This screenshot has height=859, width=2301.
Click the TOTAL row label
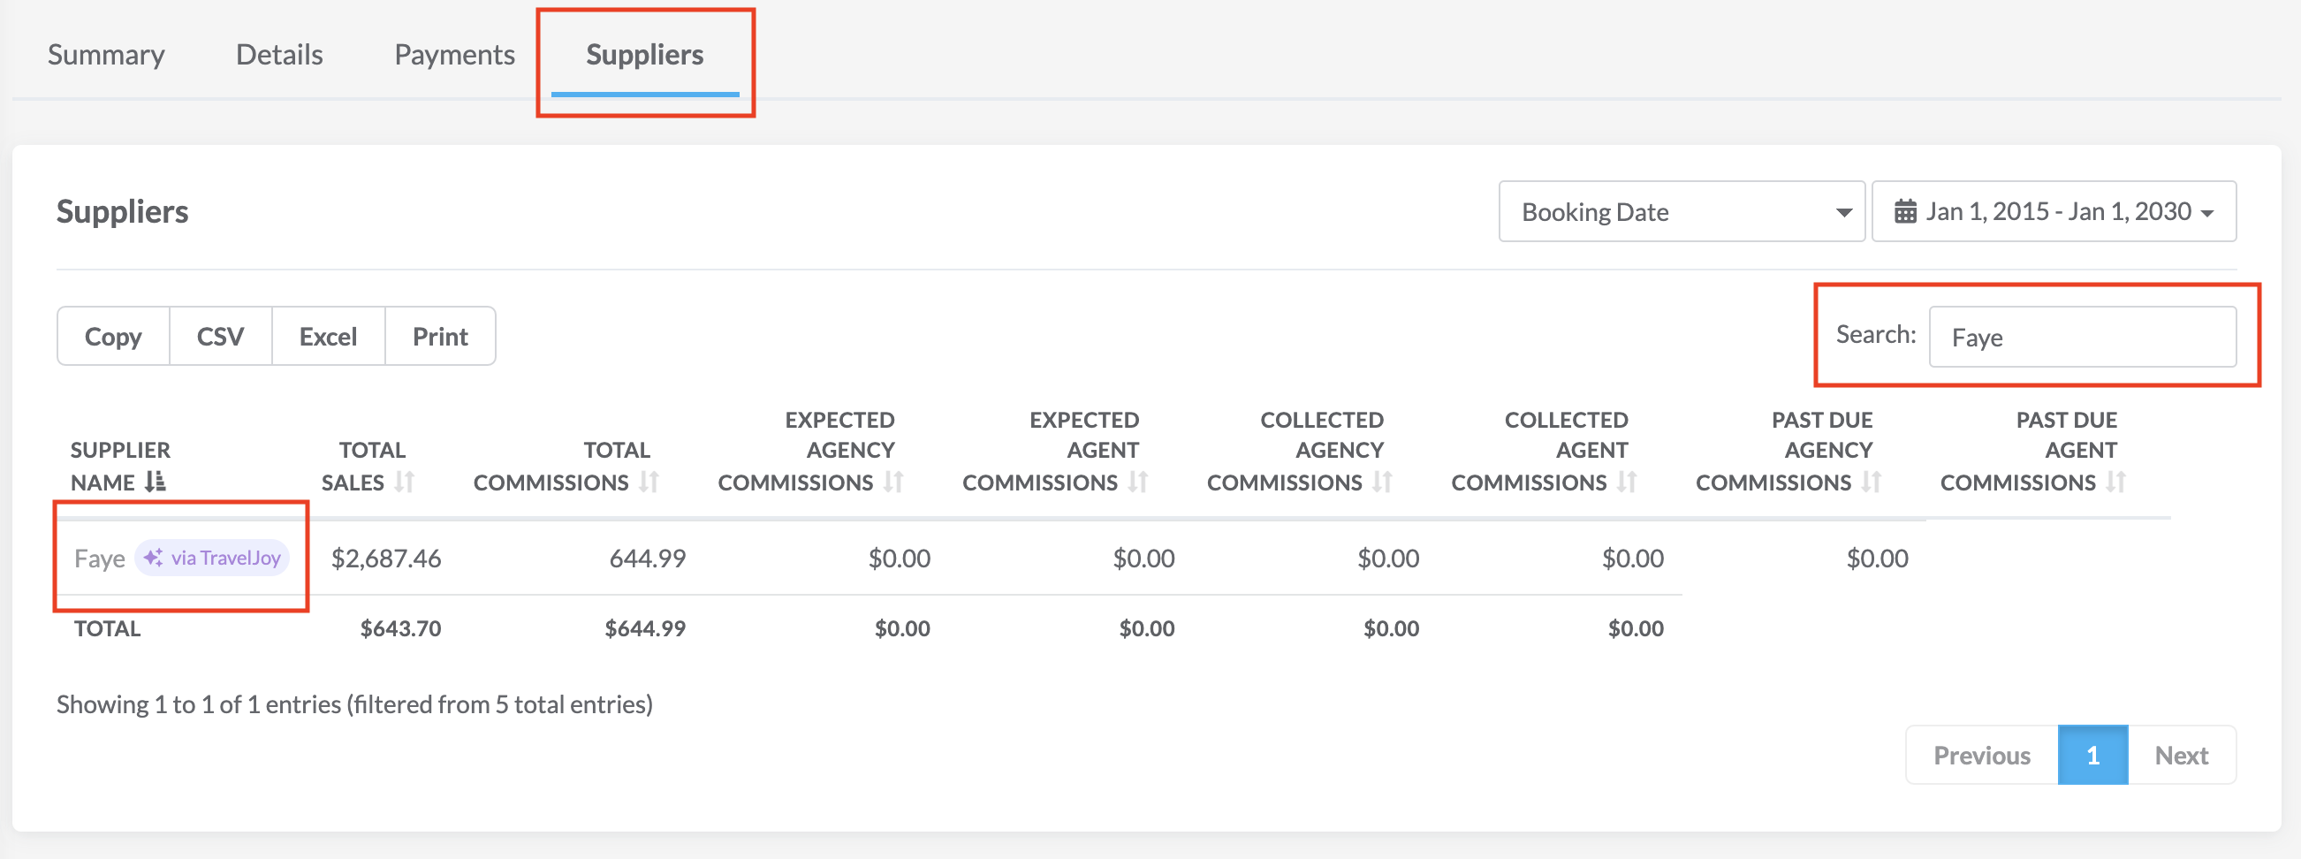coord(107,628)
